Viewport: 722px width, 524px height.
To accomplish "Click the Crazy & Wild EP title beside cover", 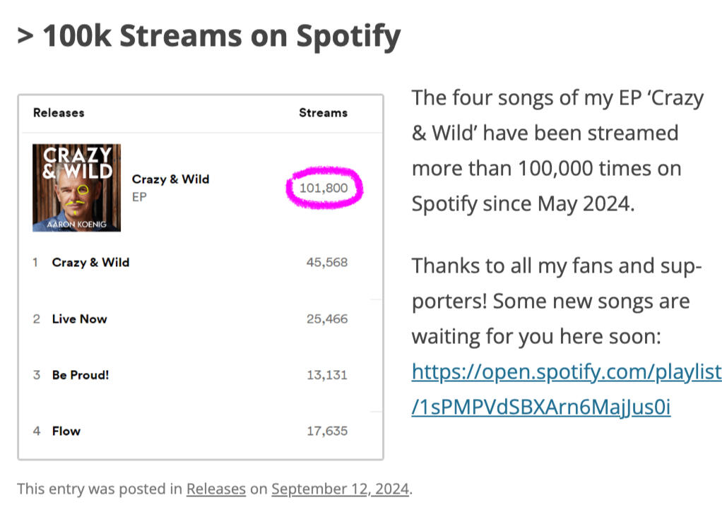I will coord(170,179).
